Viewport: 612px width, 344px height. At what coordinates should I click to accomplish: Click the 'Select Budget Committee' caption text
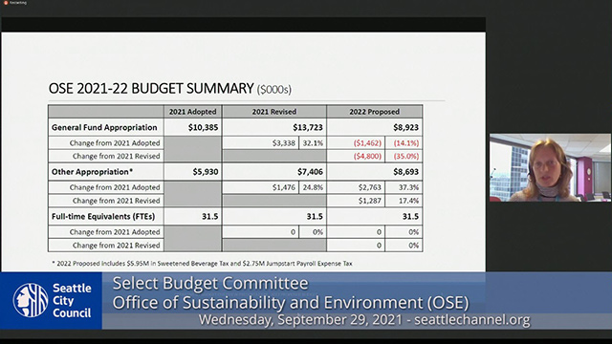pos(210,283)
